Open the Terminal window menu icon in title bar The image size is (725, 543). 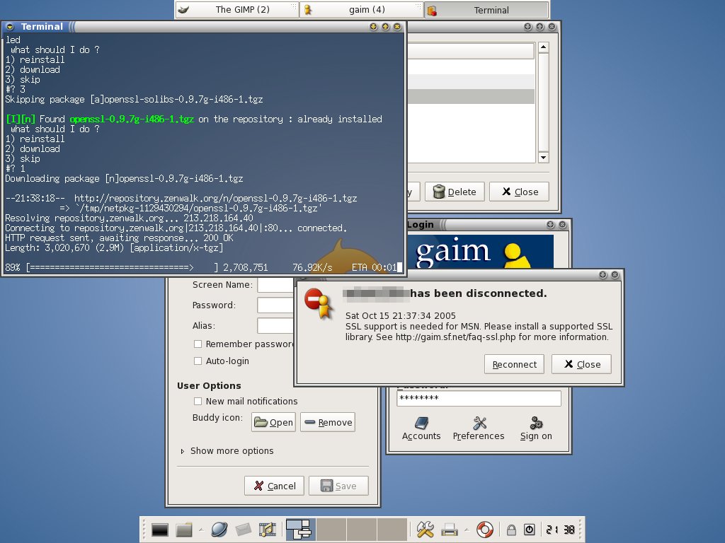coord(10,27)
